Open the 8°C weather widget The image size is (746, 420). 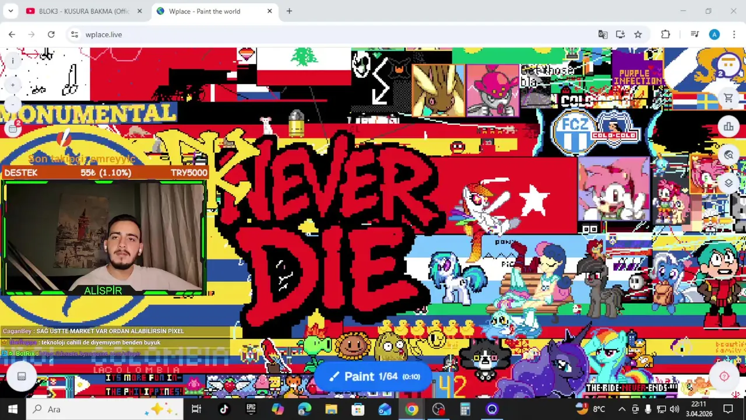(590, 409)
